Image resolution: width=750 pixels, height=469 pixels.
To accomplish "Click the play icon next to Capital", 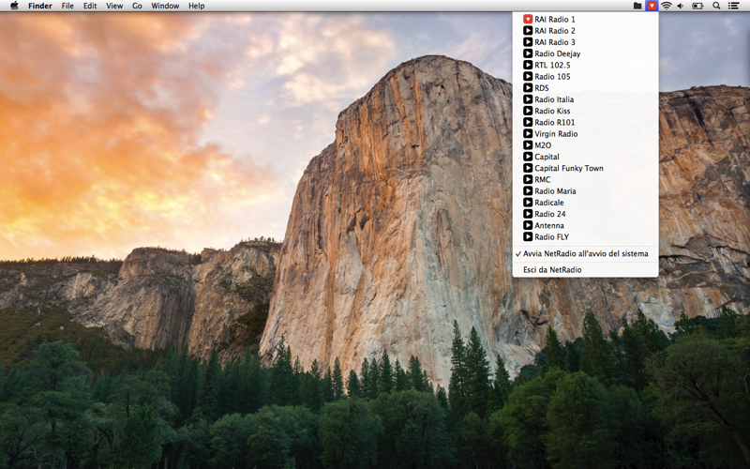I will pyautogui.click(x=528, y=157).
